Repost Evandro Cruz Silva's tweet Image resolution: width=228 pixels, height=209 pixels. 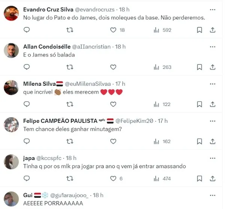click(70, 30)
